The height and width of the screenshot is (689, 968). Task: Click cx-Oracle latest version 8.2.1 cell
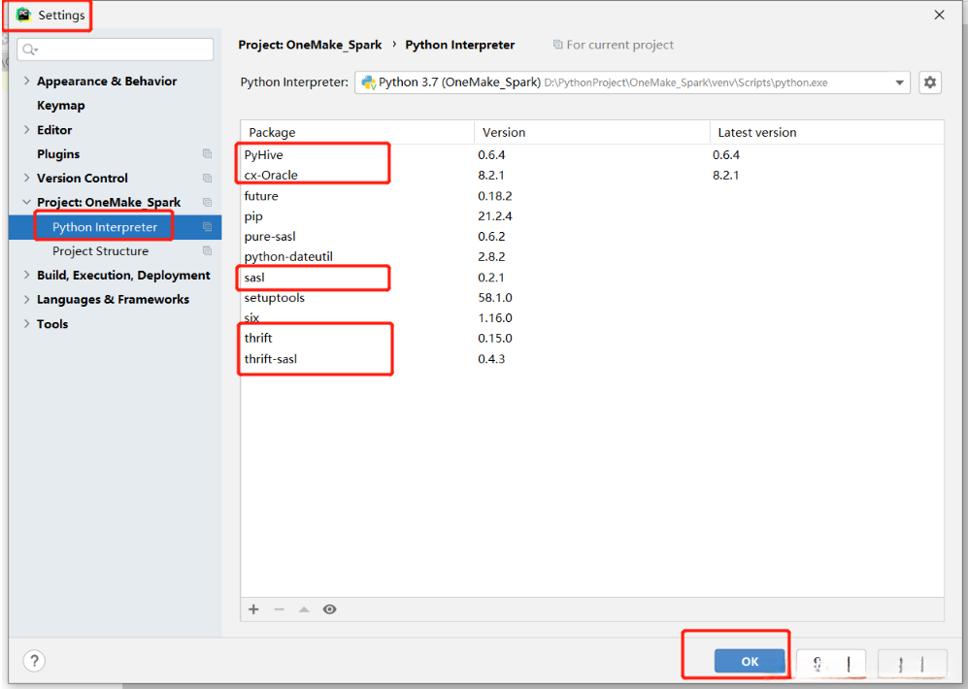726,176
